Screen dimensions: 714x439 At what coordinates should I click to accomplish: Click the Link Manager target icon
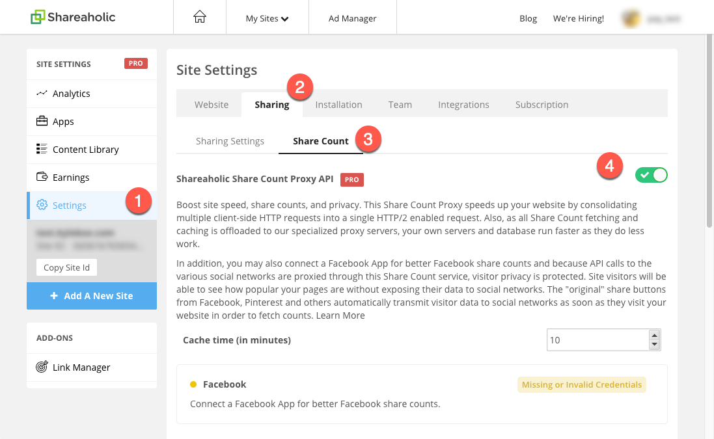coord(42,367)
